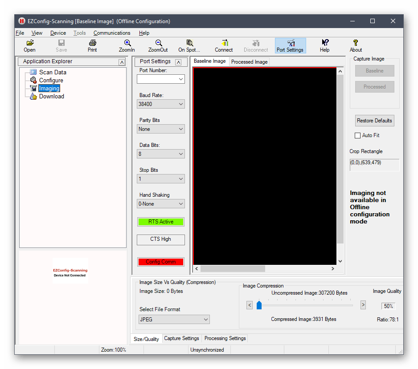Image resolution: width=418 pixels, height=369 pixels.
Task: Select Download in Application Explorer
Action: tap(51, 96)
